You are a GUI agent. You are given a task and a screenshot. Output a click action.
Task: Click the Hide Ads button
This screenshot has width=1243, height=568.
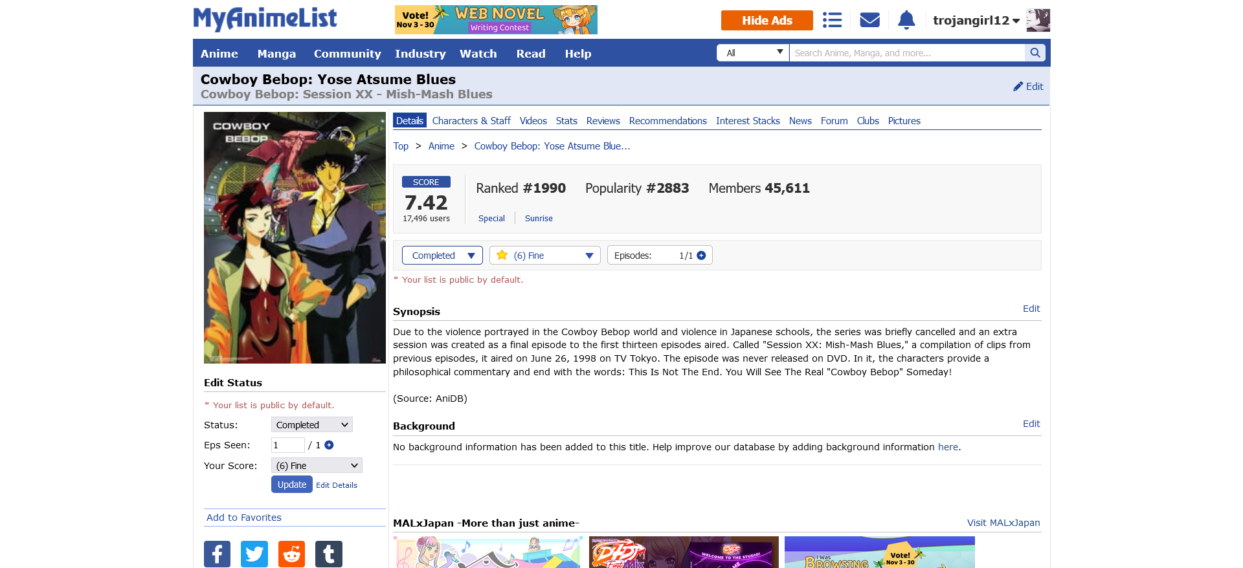(767, 20)
